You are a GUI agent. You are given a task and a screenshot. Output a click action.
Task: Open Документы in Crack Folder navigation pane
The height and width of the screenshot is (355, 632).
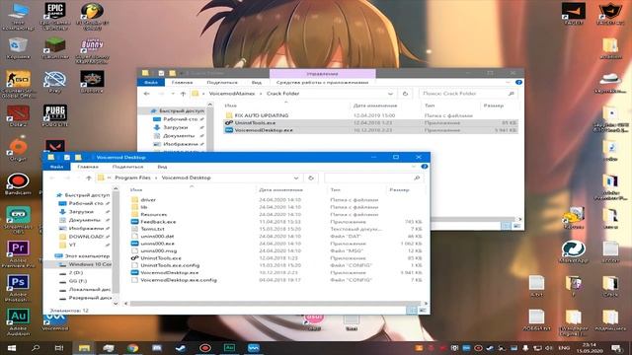point(180,136)
